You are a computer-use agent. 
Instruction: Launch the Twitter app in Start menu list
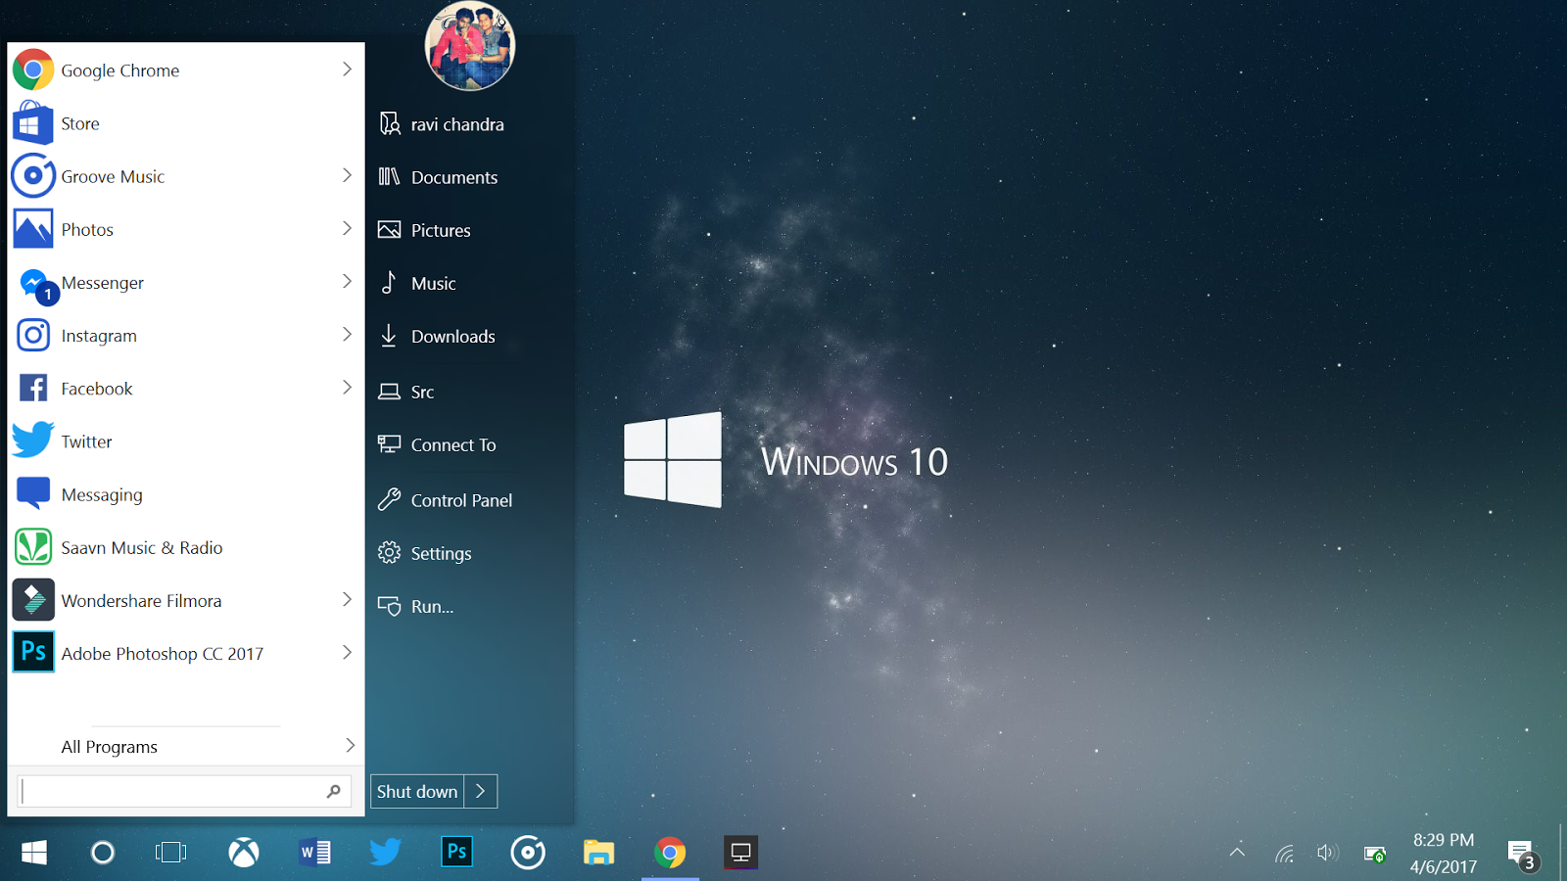pyautogui.click(x=186, y=441)
